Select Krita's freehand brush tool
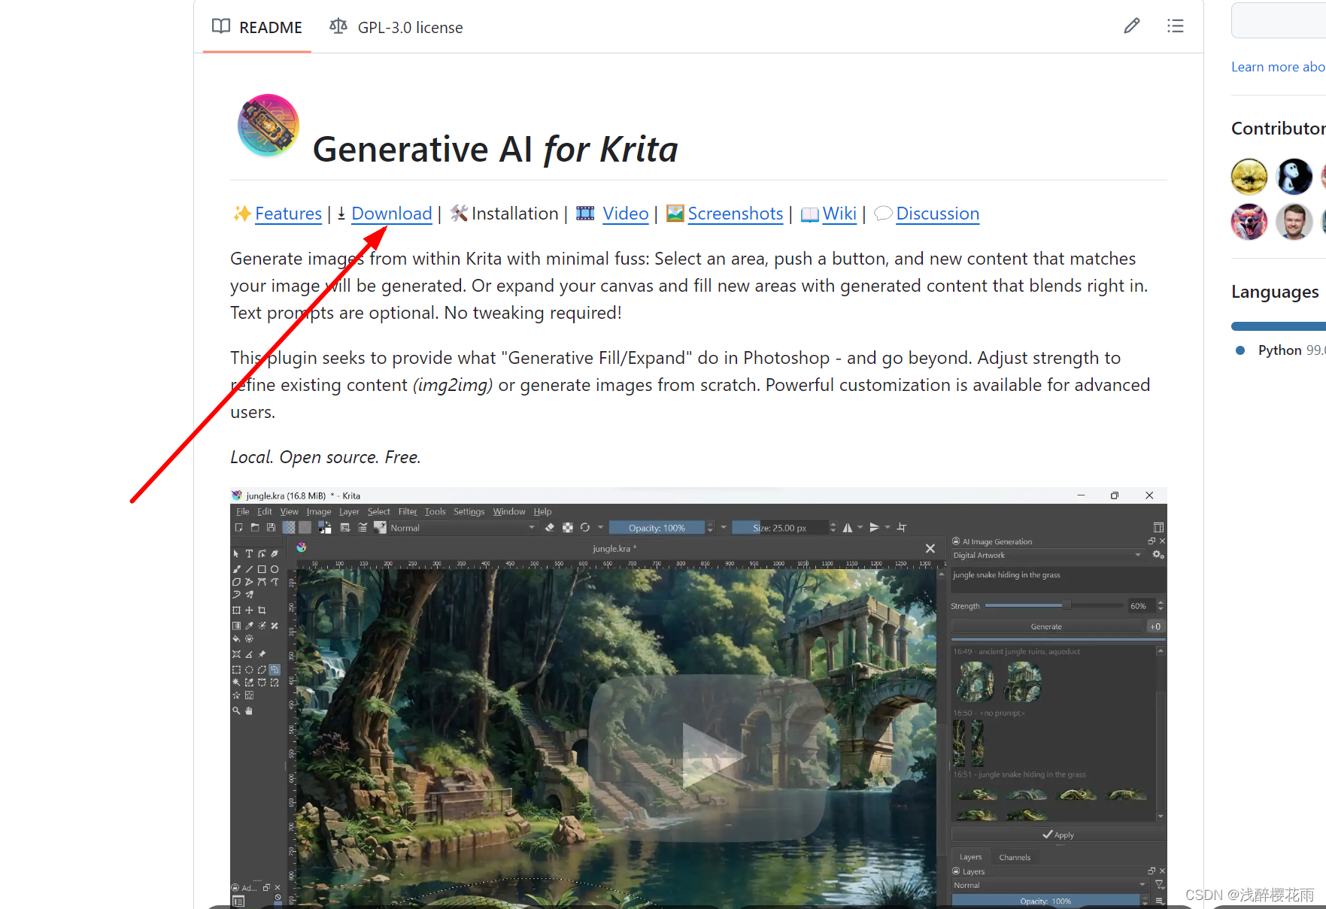Screen dimensions: 1326x909 click(x=236, y=569)
